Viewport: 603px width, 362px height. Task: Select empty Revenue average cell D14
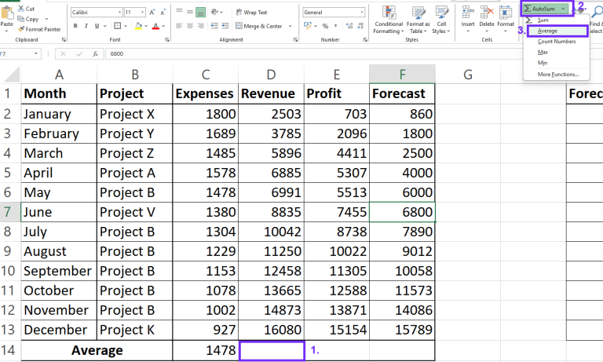(272, 350)
